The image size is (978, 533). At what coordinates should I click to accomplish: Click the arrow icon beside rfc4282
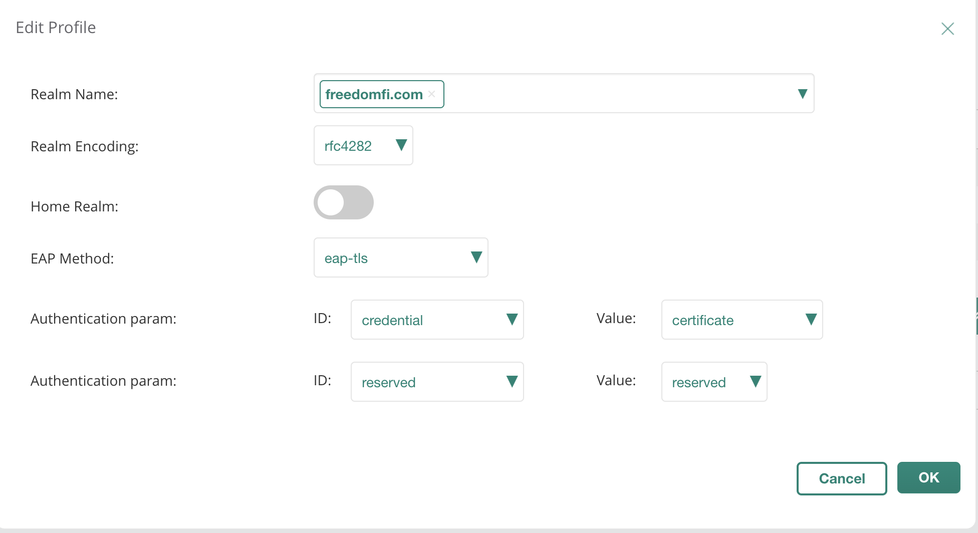pyautogui.click(x=401, y=145)
